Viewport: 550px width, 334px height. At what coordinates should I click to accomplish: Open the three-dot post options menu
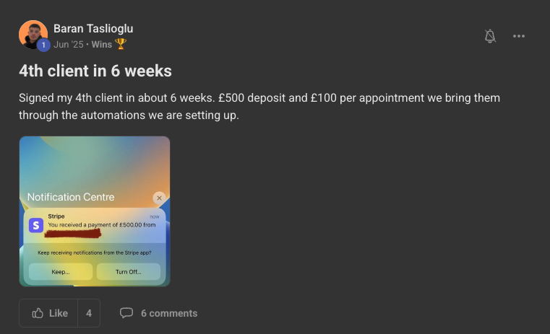[x=519, y=36]
